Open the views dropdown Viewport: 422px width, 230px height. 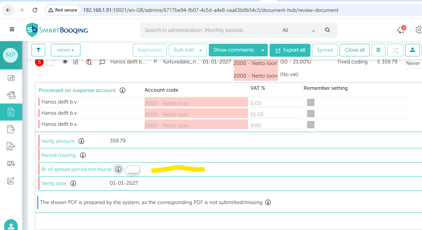click(x=65, y=50)
